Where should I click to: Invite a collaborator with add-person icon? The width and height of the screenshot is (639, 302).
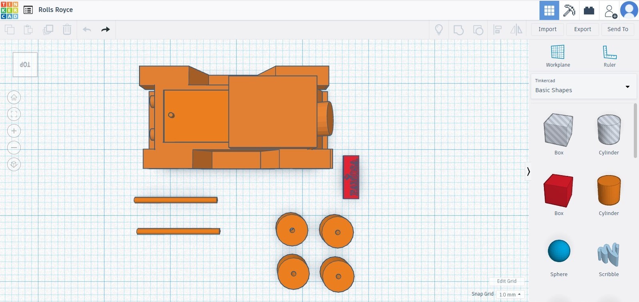[x=610, y=11]
